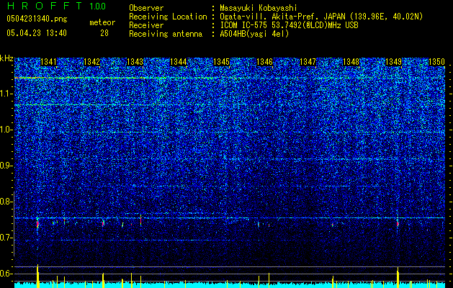Click the strong meteor echo at 1349

pyautogui.click(x=398, y=223)
